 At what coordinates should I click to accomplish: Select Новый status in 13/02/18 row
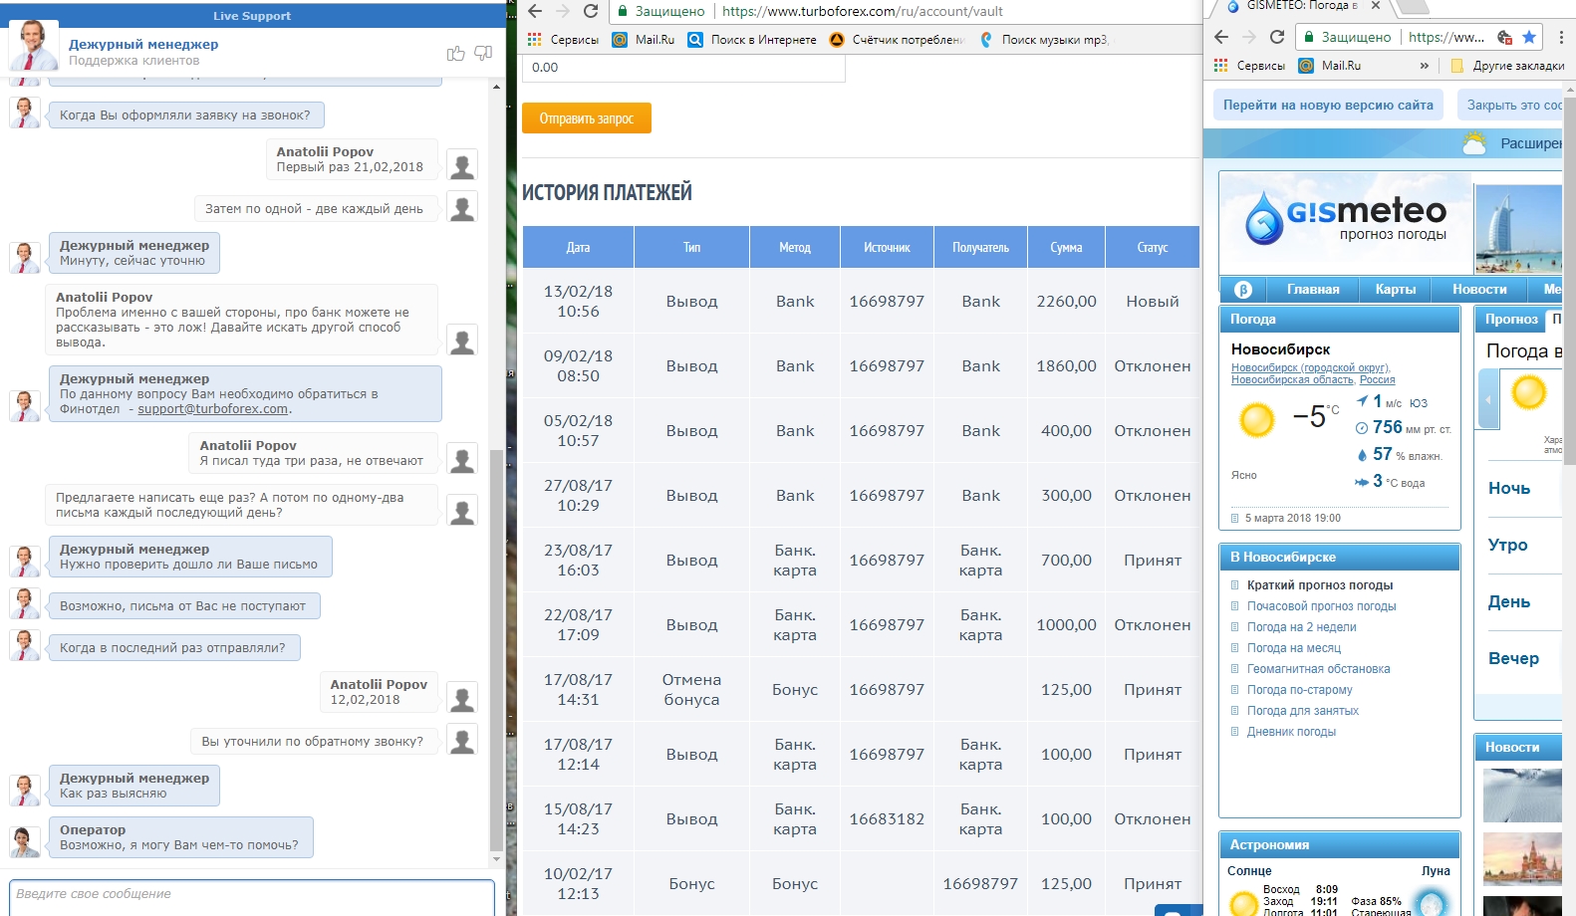click(1153, 302)
